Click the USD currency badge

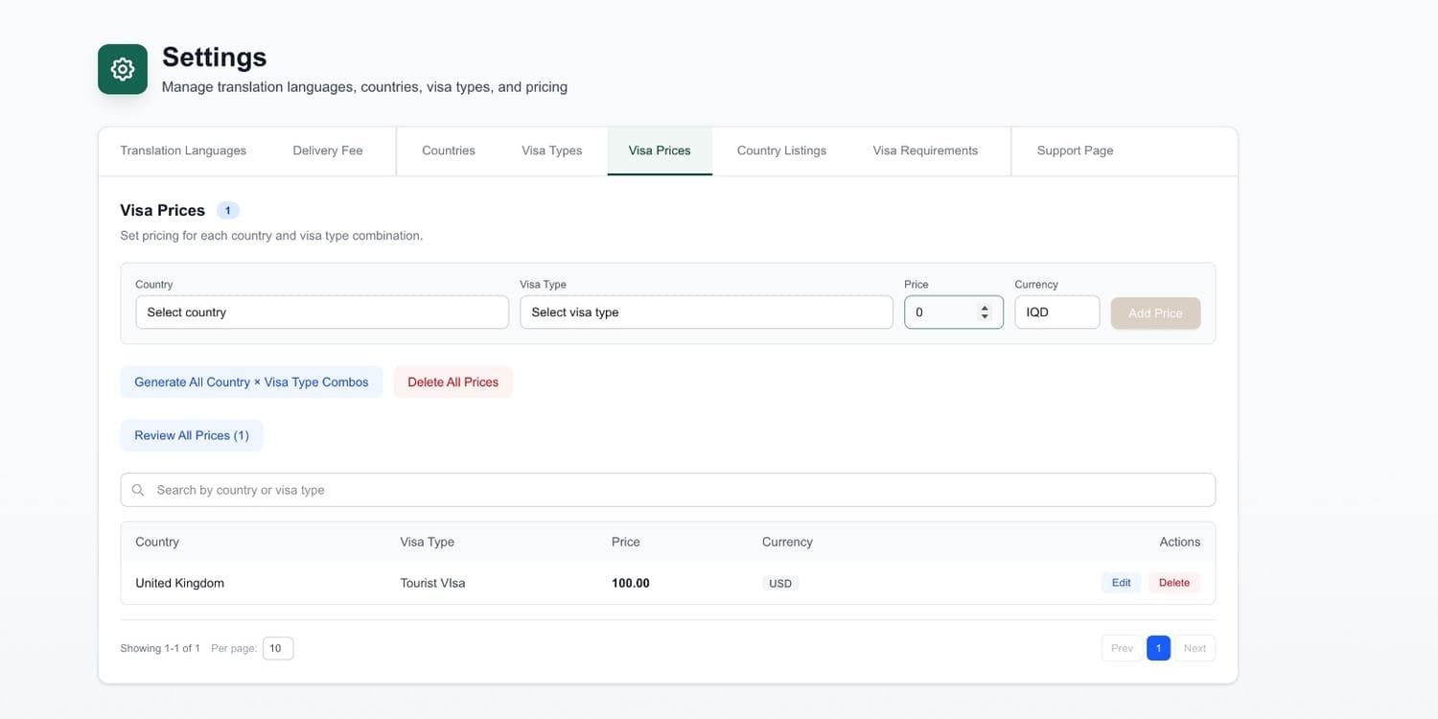(780, 583)
